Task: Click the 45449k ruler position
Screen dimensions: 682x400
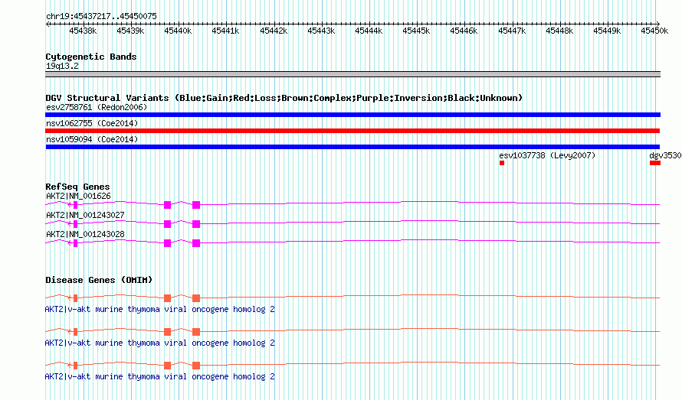Action: (x=607, y=31)
